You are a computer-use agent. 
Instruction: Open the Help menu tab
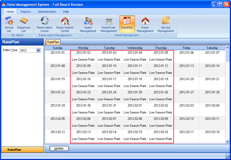coord(66,12)
